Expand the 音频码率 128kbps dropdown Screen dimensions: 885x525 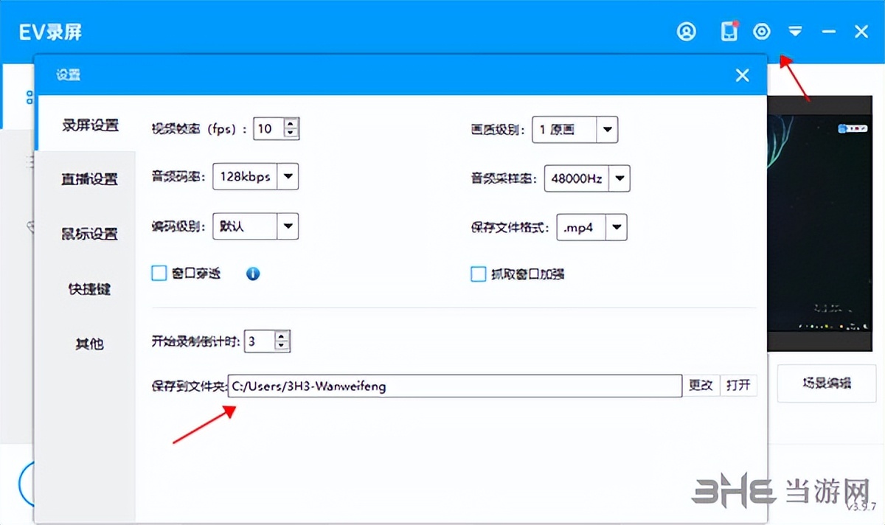[288, 177]
